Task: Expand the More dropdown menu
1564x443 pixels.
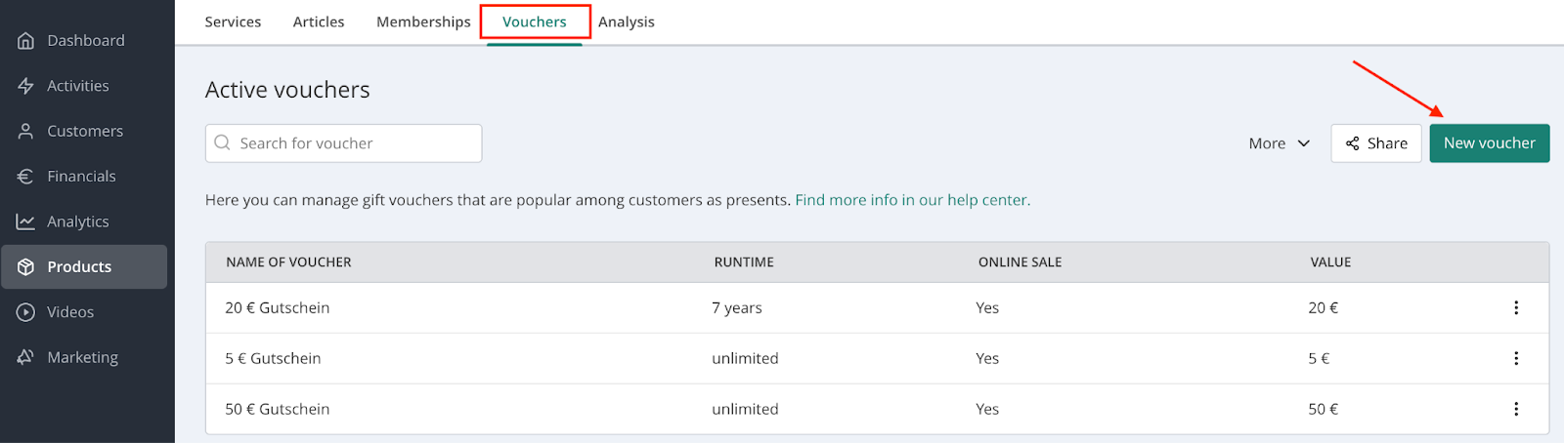Action: pyautogui.click(x=1279, y=143)
